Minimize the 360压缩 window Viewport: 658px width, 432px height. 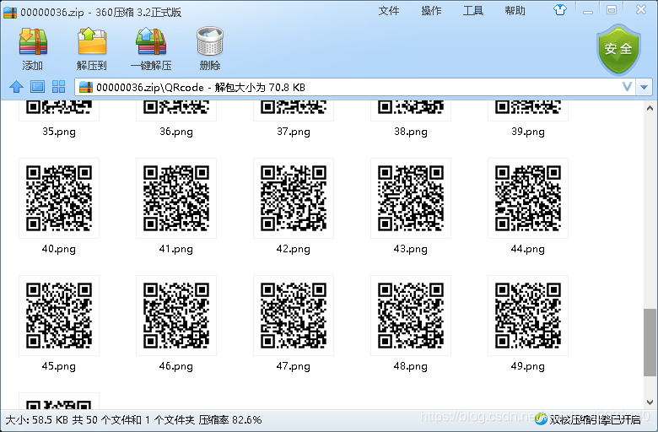tap(588, 10)
